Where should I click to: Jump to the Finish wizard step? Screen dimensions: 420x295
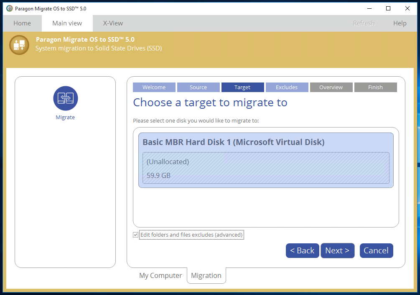tap(376, 87)
